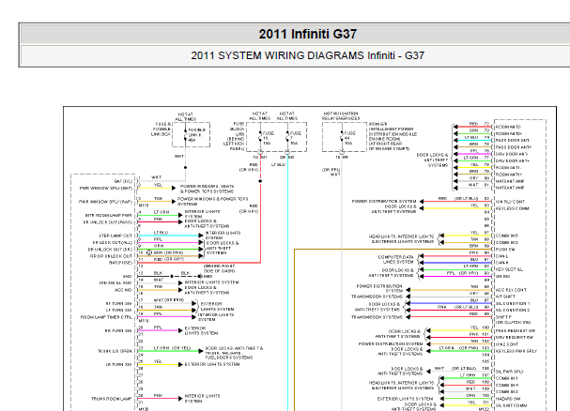
Task: Click the 'M119' connector label
Action: [144, 321]
